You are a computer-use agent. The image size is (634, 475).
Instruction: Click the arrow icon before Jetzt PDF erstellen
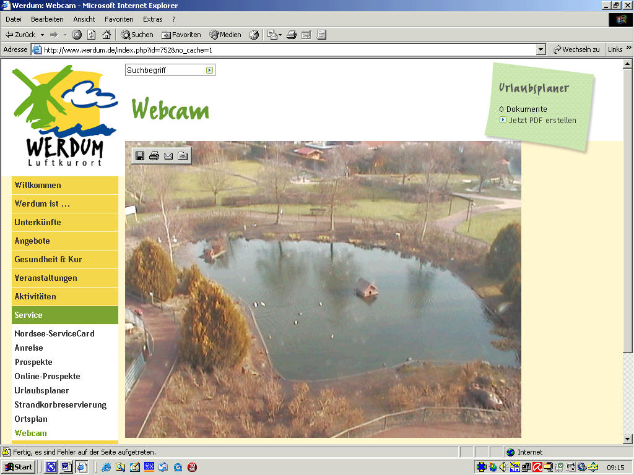pyautogui.click(x=503, y=119)
